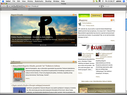Reload the page using address bar icon
127x95 pixels.
pyautogui.click(x=100, y=6)
